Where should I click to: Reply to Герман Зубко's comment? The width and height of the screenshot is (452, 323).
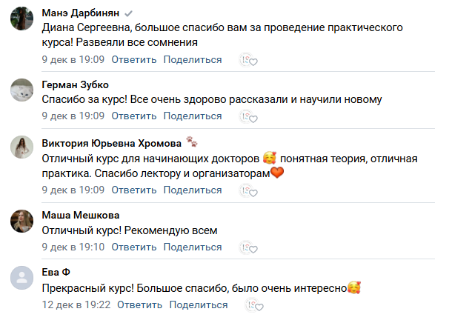pos(133,116)
